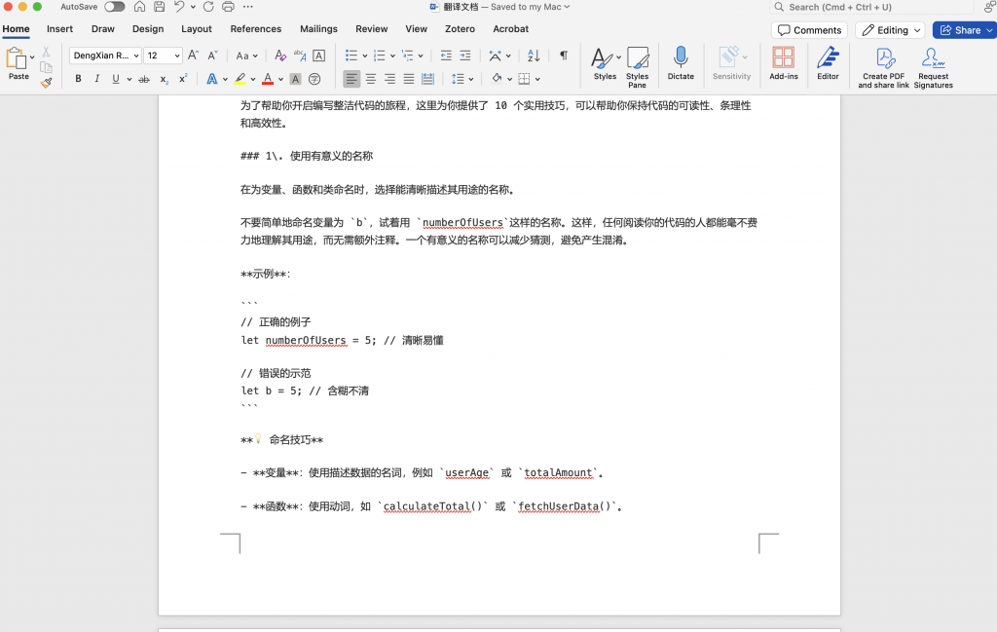This screenshot has width=997, height=632.
Task: Open the font name dropdown
Action: [136, 56]
